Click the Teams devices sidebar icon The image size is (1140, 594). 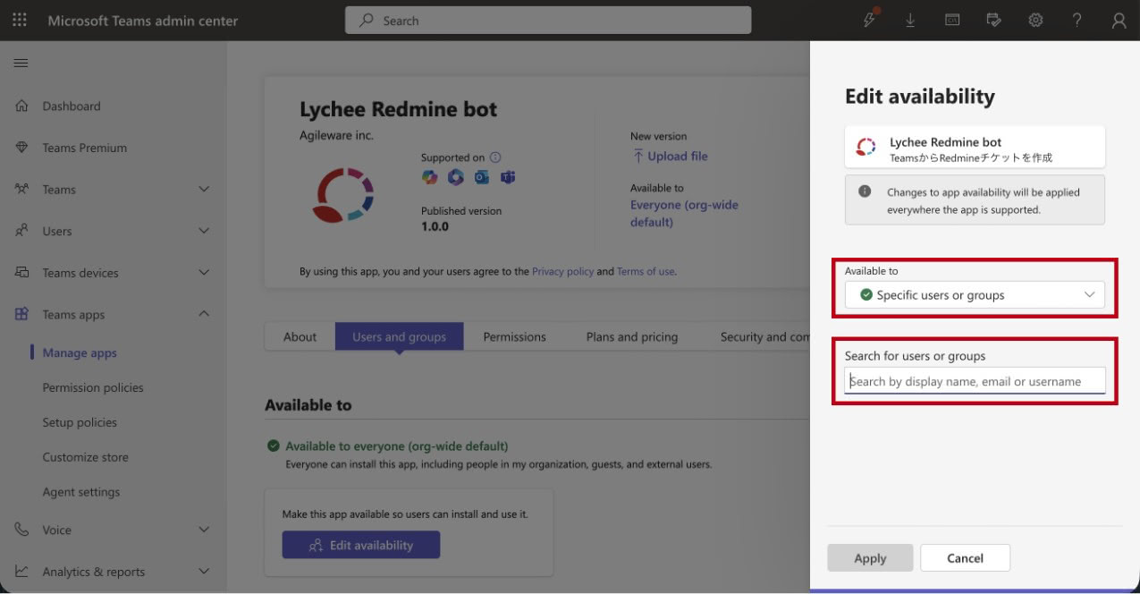21,273
